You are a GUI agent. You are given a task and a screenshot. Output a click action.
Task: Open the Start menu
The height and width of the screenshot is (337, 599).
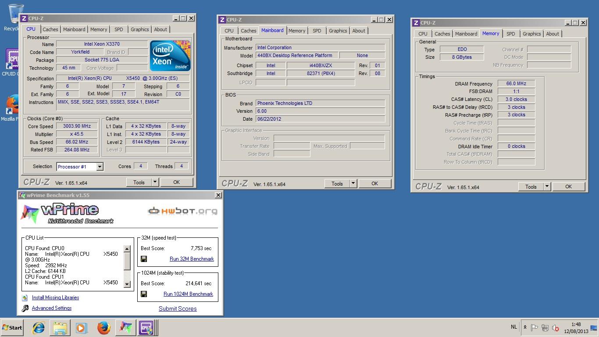click(12, 328)
